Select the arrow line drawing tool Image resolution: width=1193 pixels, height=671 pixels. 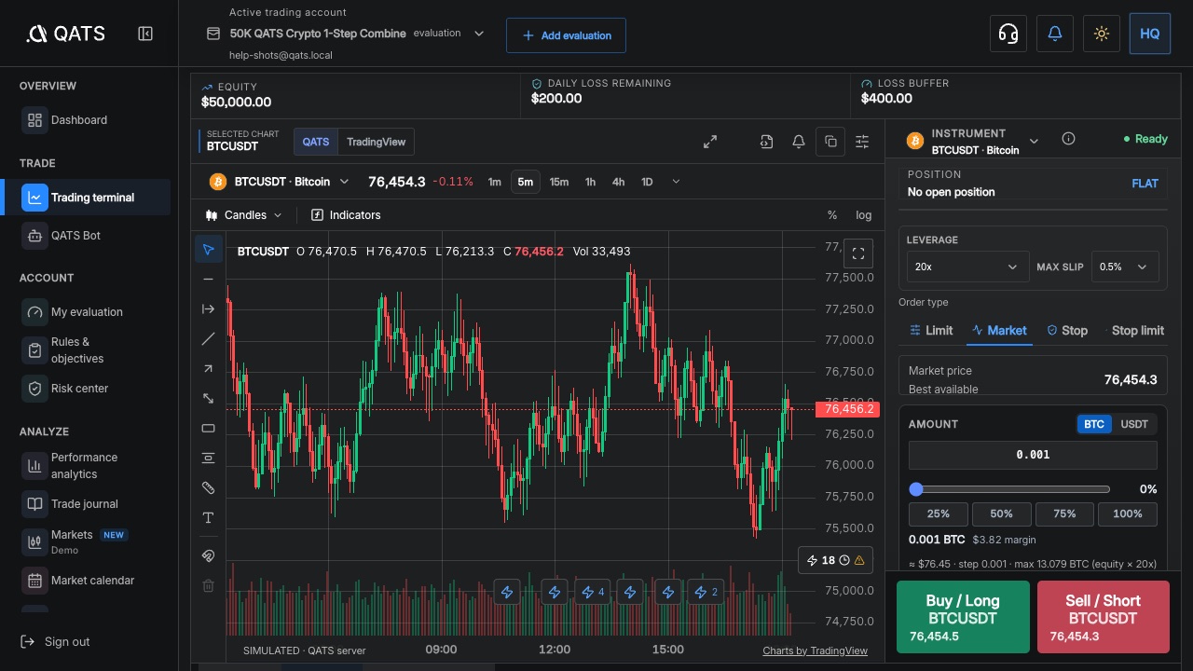(208, 368)
